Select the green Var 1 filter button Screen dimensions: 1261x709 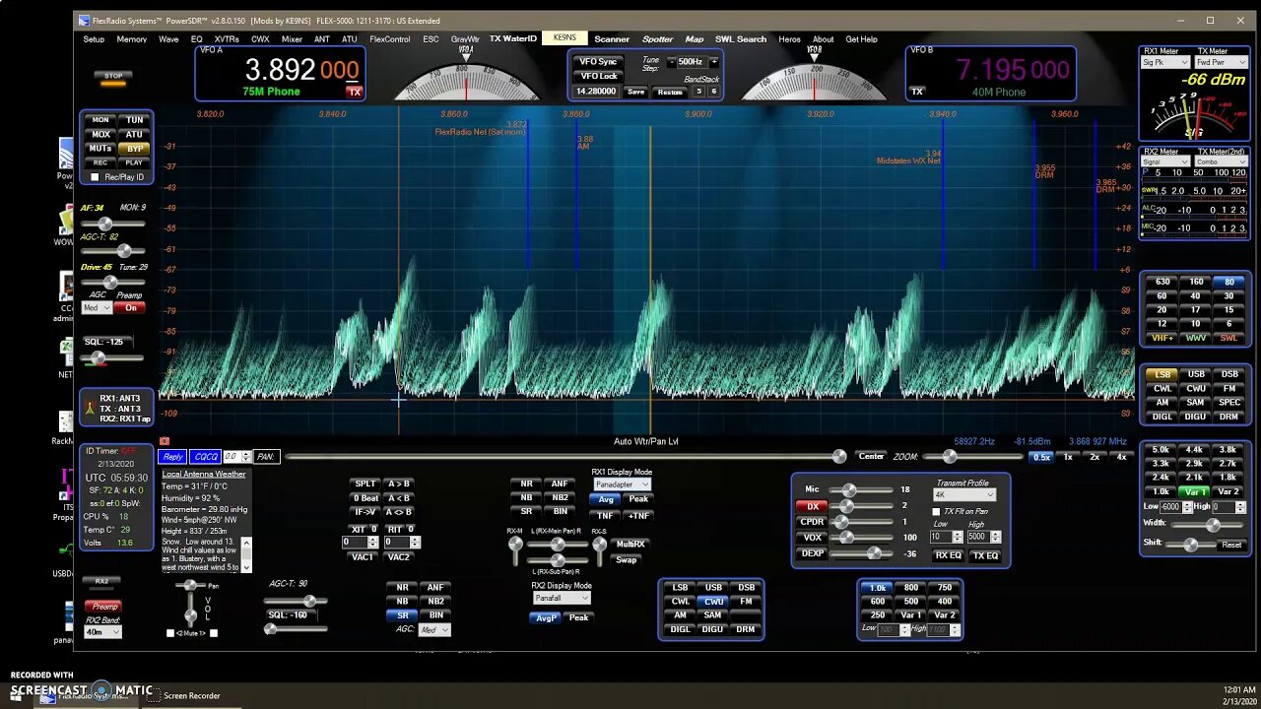[1196, 491]
